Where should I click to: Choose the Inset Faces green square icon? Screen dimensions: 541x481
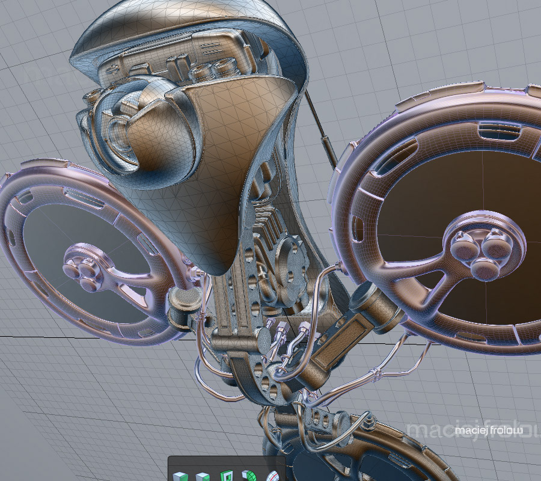click(225, 476)
